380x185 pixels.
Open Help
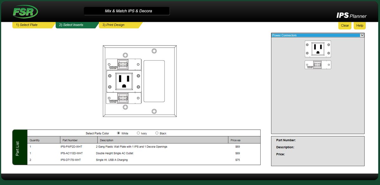(x=360, y=26)
